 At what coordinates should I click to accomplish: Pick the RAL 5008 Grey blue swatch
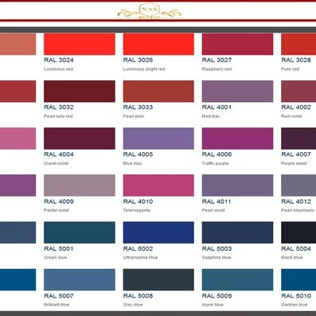tap(158, 279)
